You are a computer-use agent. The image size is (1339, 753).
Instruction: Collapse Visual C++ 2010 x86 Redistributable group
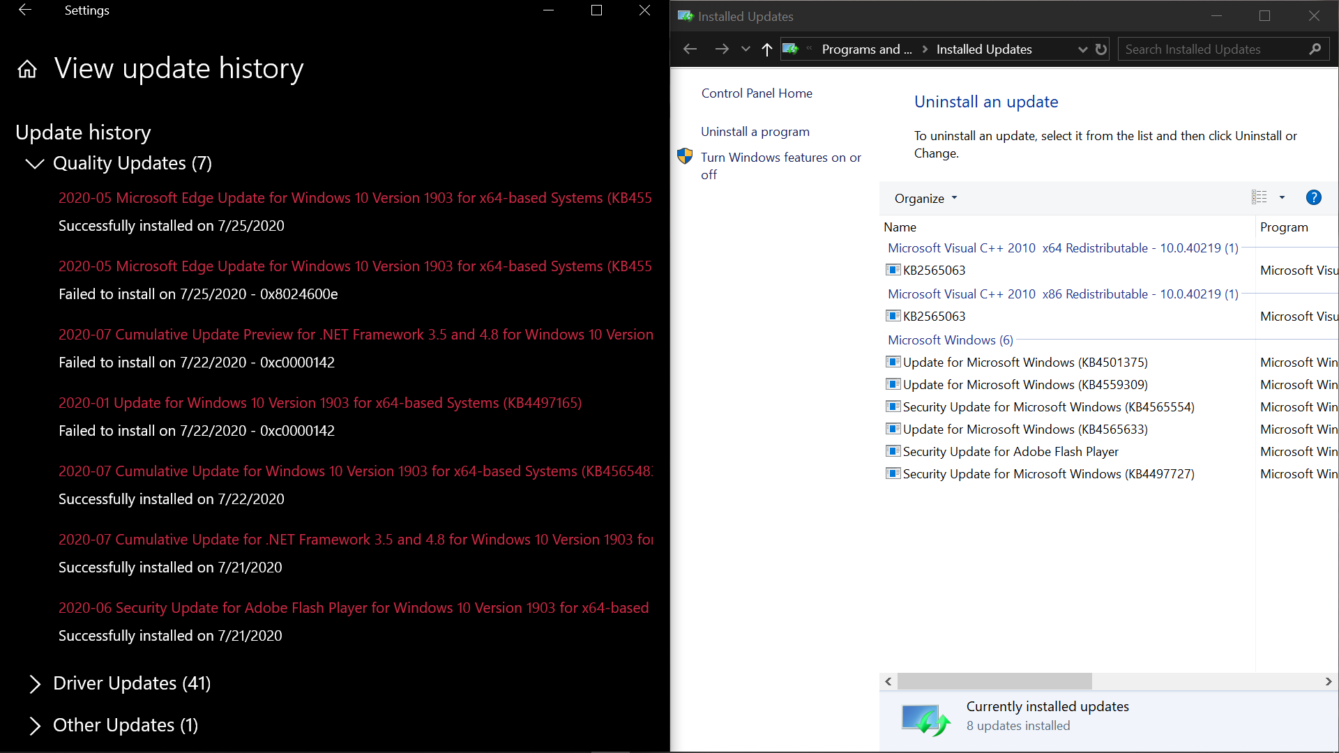(1063, 294)
